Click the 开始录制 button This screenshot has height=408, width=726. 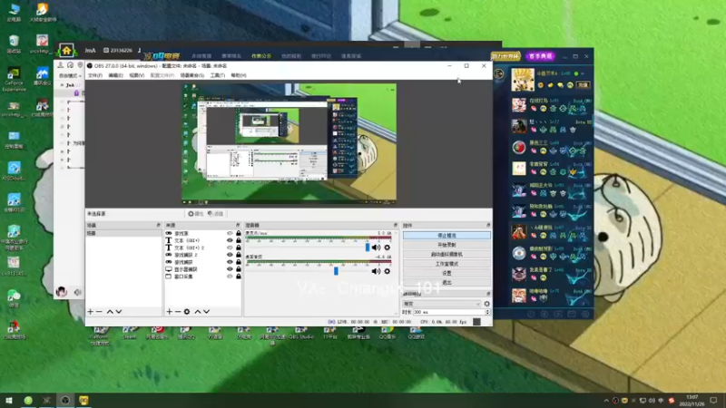coord(446,245)
